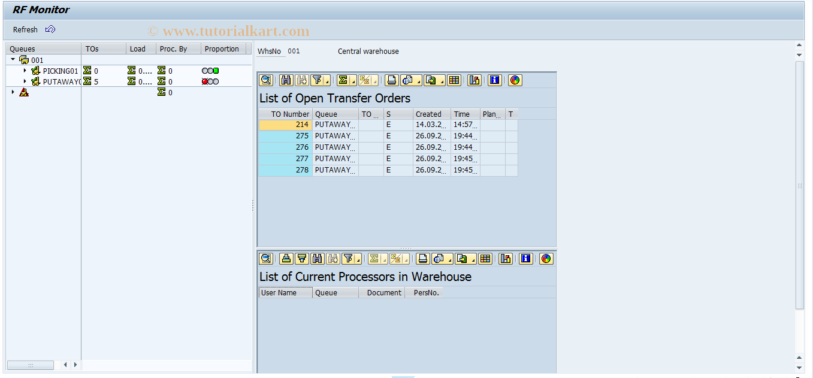The width and height of the screenshot is (813, 378).
Task: Sort ascending in Current Processors toolbar
Action: point(286,259)
